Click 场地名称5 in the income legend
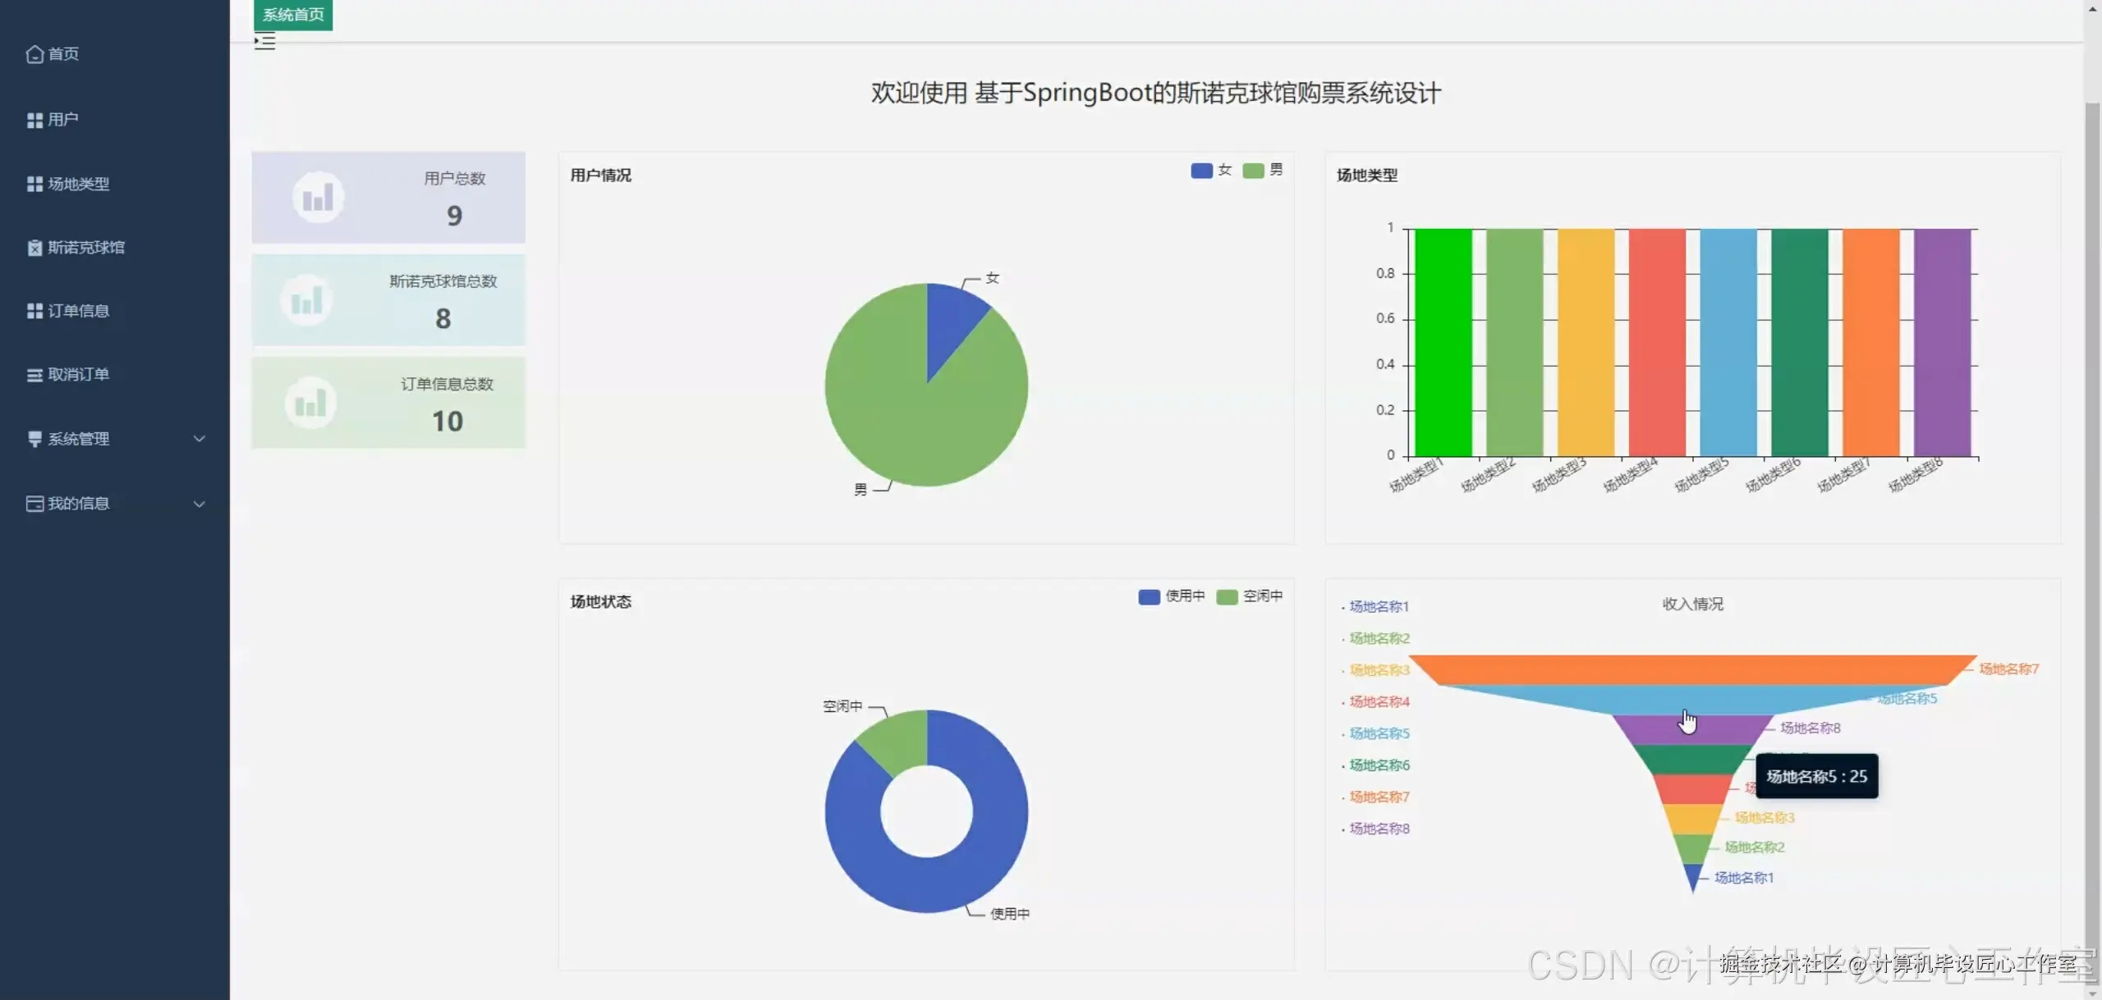The height and width of the screenshot is (1000, 2102). (1378, 733)
